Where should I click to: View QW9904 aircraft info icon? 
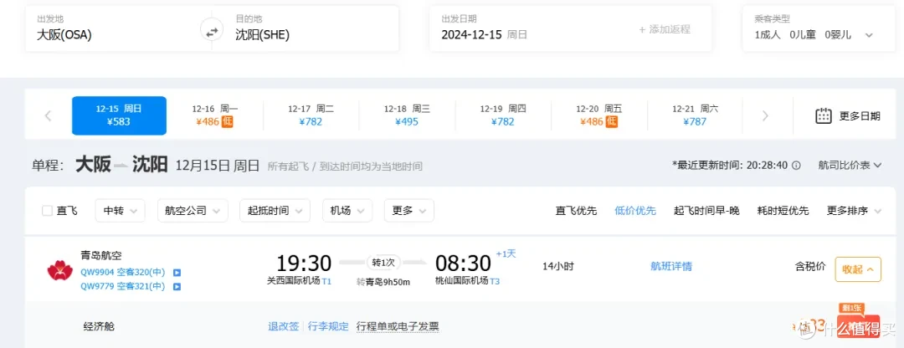[177, 273]
